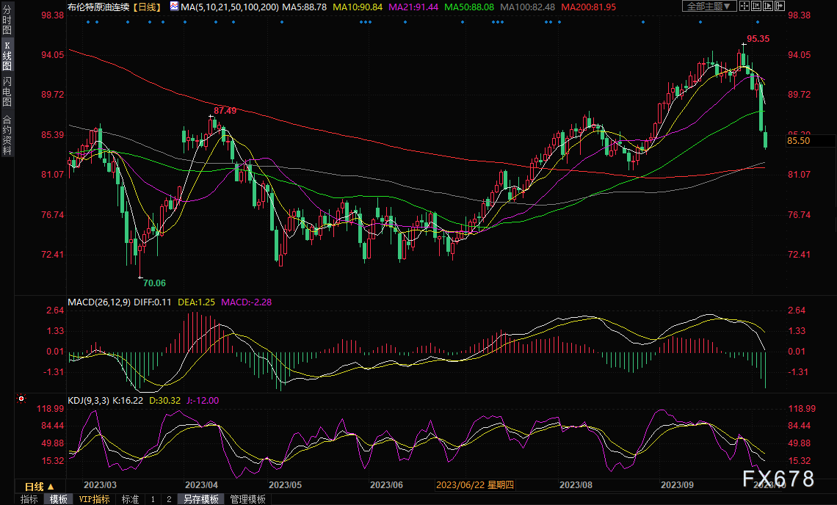Toggle the crosshair cursor icon
The image size is (837, 505).
tap(744, 7)
